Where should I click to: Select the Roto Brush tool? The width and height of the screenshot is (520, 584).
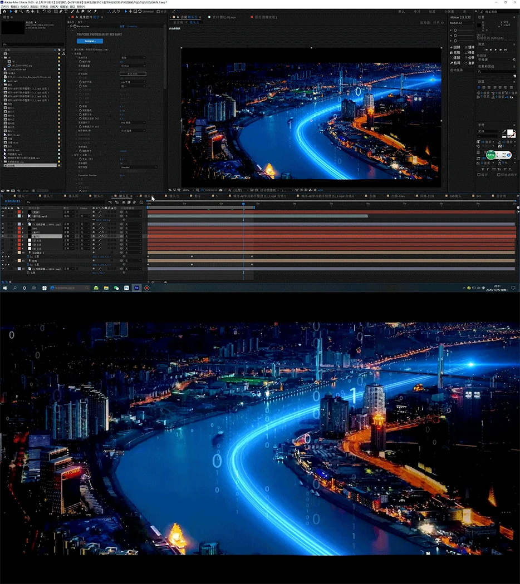pyautogui.click(x=89, y=12)
